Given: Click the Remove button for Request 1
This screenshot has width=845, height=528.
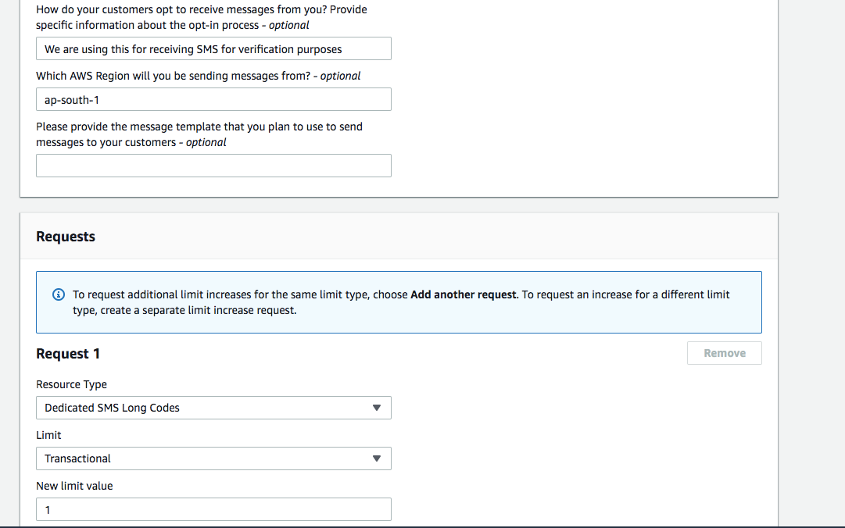Looking at the screenshot, I should [x=725, y=353].
